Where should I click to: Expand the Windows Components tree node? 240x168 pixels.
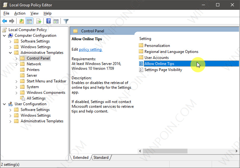click(16, 93)
